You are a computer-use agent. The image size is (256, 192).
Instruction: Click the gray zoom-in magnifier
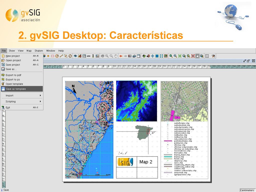tap(107, 56)
